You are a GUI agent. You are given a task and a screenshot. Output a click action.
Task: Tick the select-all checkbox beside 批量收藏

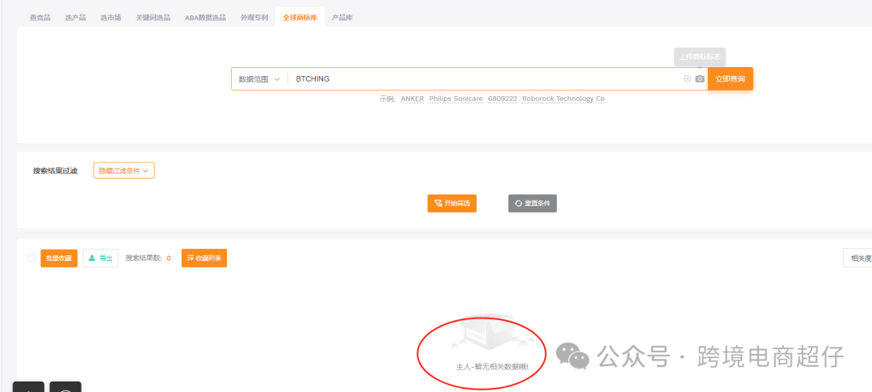31,258
